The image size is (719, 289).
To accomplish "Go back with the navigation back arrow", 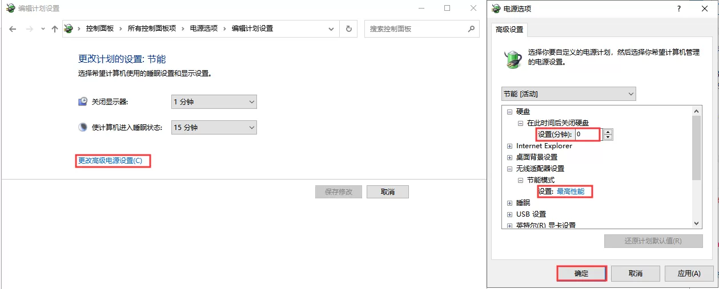I will tap(13, 29).
